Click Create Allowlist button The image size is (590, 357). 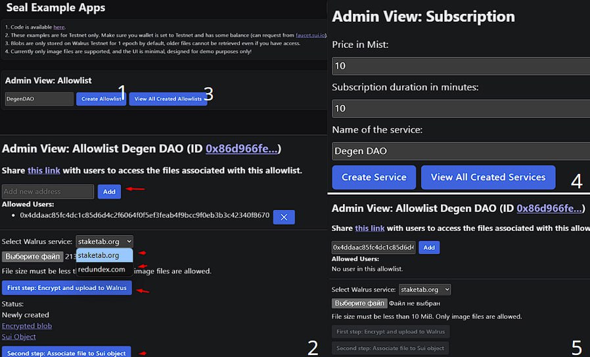pyautogui.click(x=101, y=99)
